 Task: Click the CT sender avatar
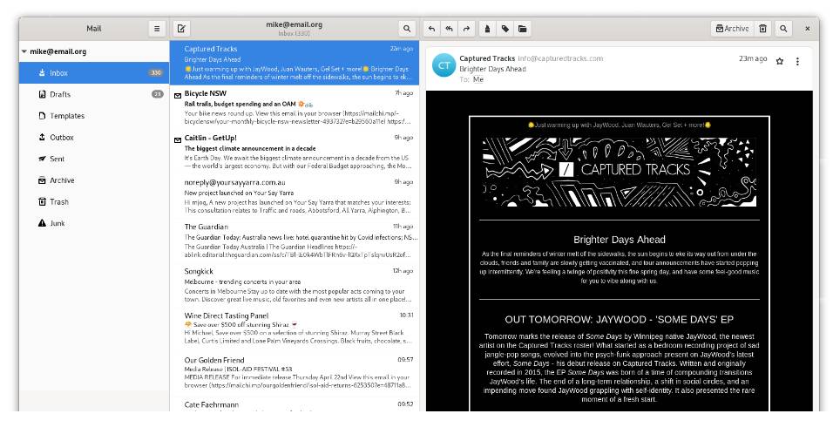[444, 65]
